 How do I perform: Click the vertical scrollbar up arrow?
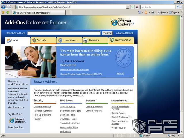click(181, 17)
